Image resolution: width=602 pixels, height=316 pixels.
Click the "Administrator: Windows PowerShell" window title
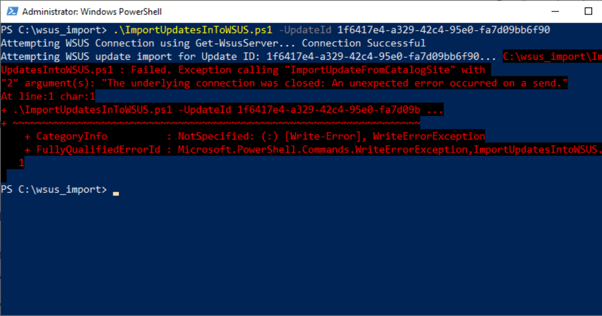point(92,12)
